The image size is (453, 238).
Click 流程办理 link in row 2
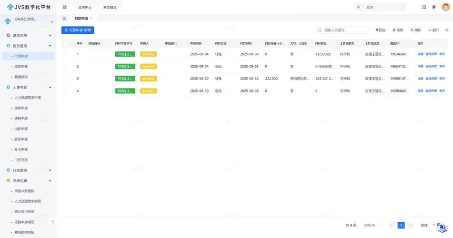click(431, 66)
